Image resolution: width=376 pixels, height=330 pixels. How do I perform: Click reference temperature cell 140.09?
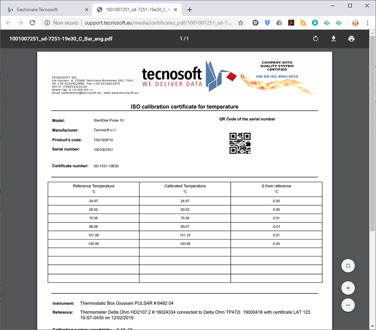click(x=93, y=244)
